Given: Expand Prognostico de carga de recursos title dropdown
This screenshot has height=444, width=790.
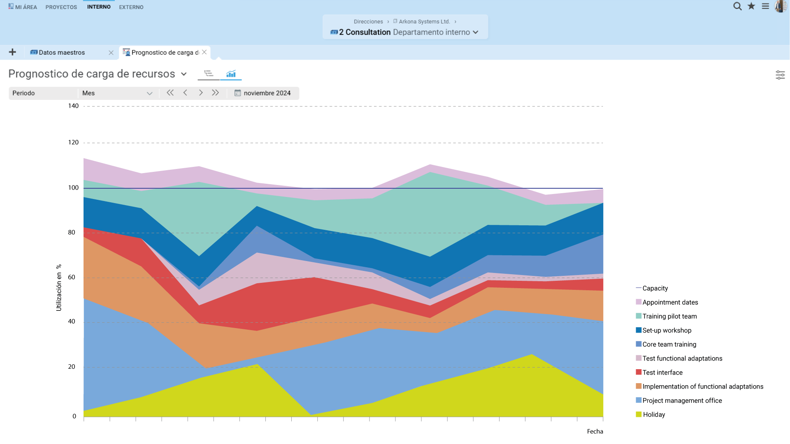Looking at the screenshot, I should click(184, 74).
